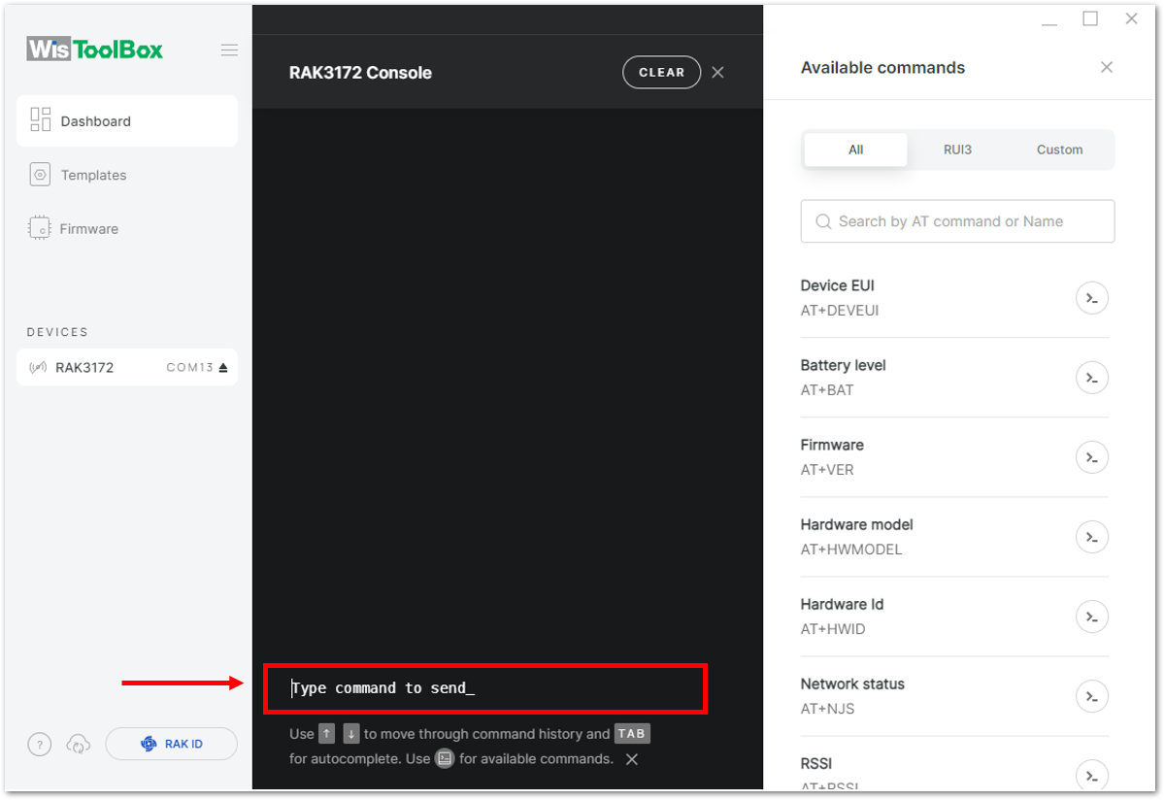Click the Available commands heading
The height and width of the screenshot is (800, 1164).
point(882,68)
